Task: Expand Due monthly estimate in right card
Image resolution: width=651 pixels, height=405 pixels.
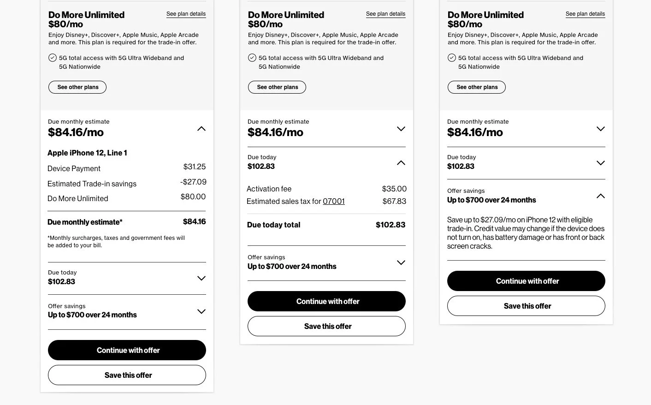Action: click(601, 129)
